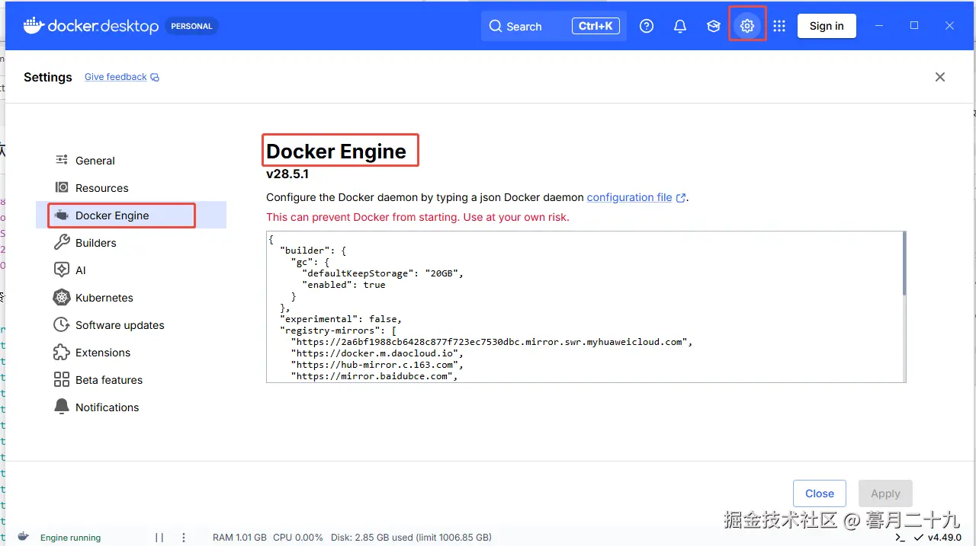Image resolution: width=976 pixels, height=546 pixels.
Task: Open the help question mark icon
Action: (x=647, y=26)
